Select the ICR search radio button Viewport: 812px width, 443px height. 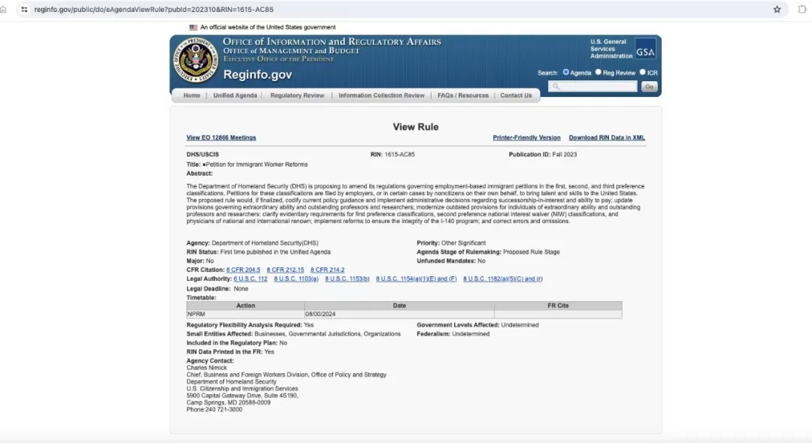click(643, 72)
